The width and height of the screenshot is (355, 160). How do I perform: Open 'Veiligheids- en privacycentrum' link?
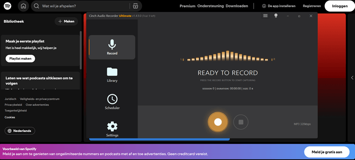(x=39, y=99)
